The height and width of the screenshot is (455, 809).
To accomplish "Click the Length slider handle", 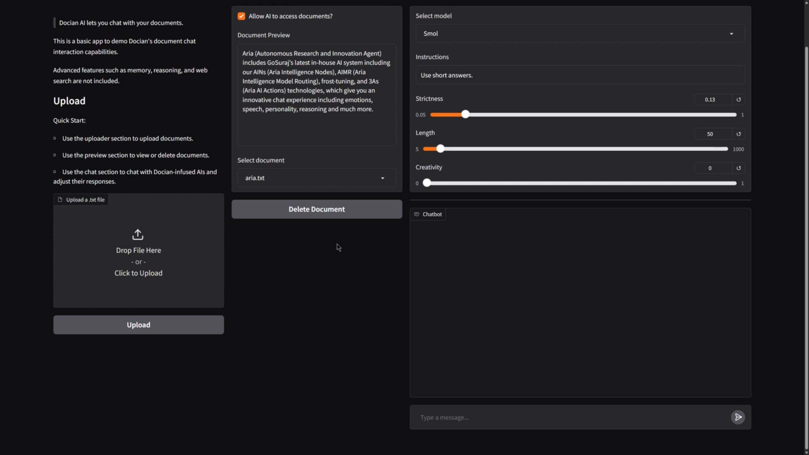I will pyautogui.click(x=440, y=149).
